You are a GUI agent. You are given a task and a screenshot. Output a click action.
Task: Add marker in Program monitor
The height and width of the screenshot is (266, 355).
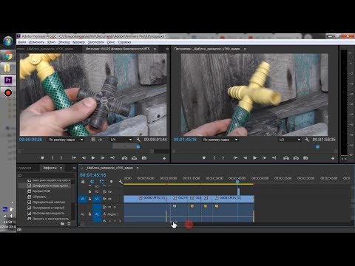point(204,158)
